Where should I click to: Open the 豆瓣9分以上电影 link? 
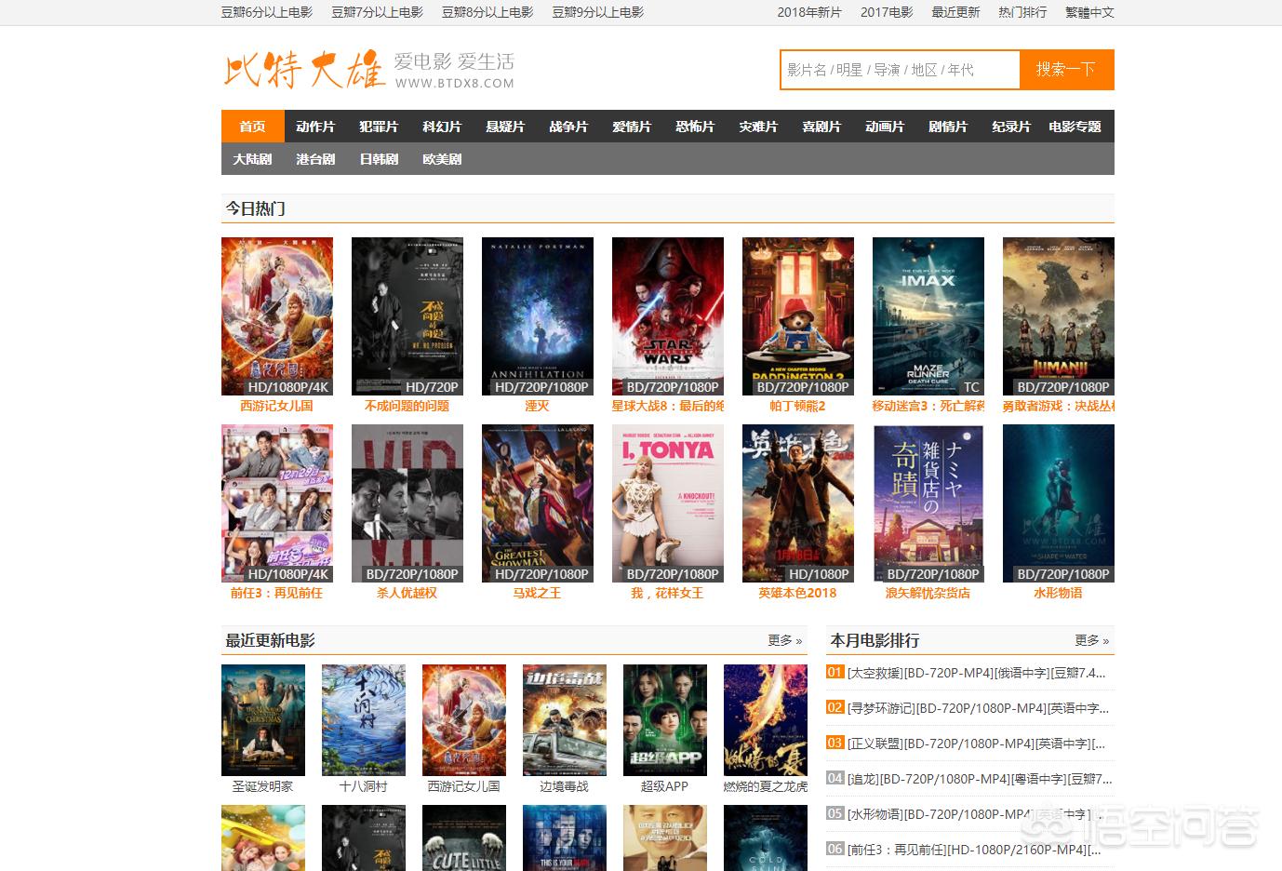click(598, 12)
